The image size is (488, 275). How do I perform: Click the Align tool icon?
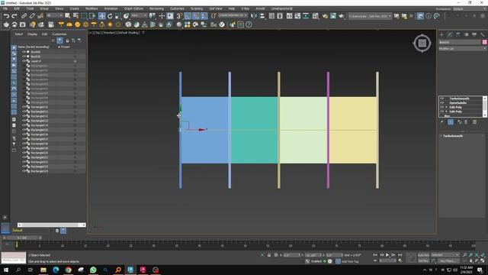(x=262, y=16)
